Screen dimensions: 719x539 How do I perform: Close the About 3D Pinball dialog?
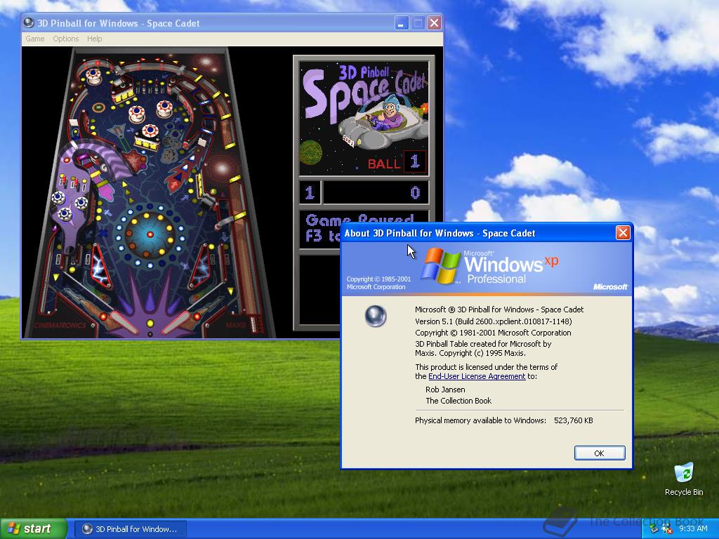click(x=622, y=233)
